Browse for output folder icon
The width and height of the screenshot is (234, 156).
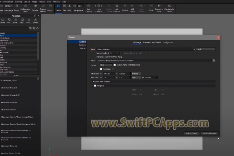point(214,60)
